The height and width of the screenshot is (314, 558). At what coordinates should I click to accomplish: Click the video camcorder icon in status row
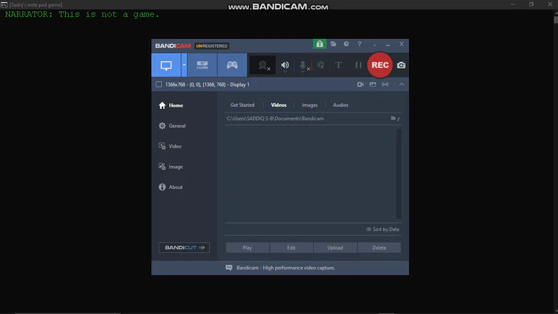click(x=360, y=85)
